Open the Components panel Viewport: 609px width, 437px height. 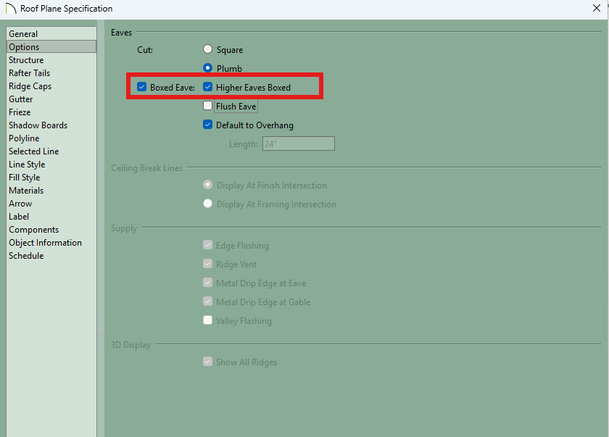33,230
